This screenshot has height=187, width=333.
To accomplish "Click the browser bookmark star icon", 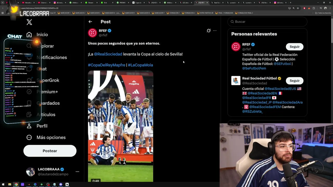I will pyautogui.click(x=298, y=8).
